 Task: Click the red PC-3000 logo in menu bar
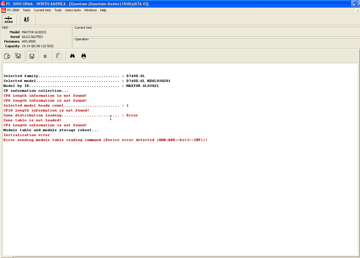click(x=3, y=10)
